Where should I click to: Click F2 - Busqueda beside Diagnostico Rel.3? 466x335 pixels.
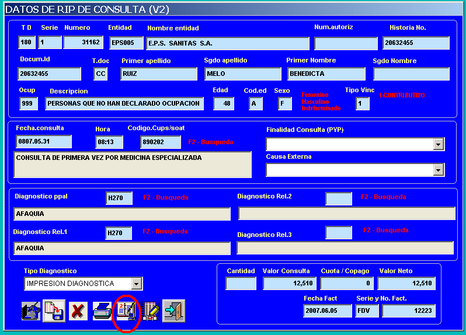[386, 230]
